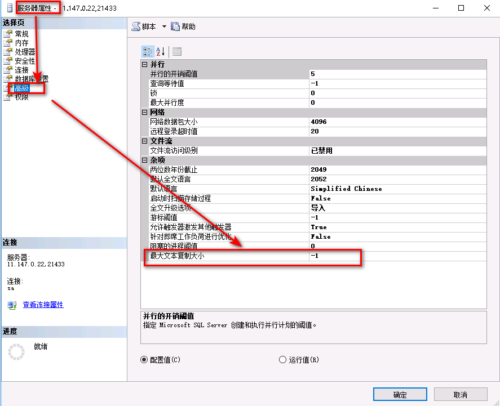Screen dimensions: 500x406
Task: Select the 内存 page icon
Action: pos(8,43)
